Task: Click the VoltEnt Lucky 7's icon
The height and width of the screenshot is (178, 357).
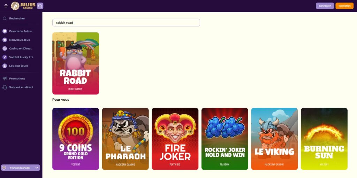Action: pyautogui.click(x=5, y=57)
